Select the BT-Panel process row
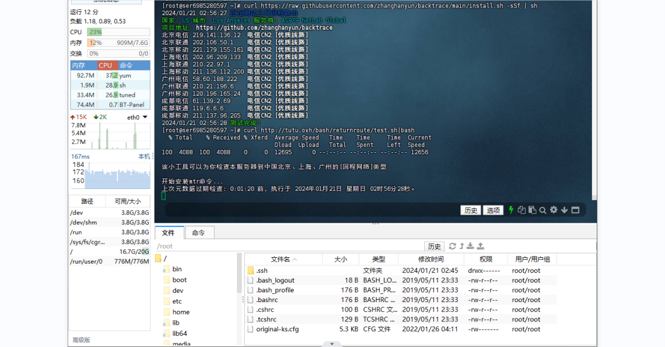This screenshot has height=347, width=665. tap(110, 105)
